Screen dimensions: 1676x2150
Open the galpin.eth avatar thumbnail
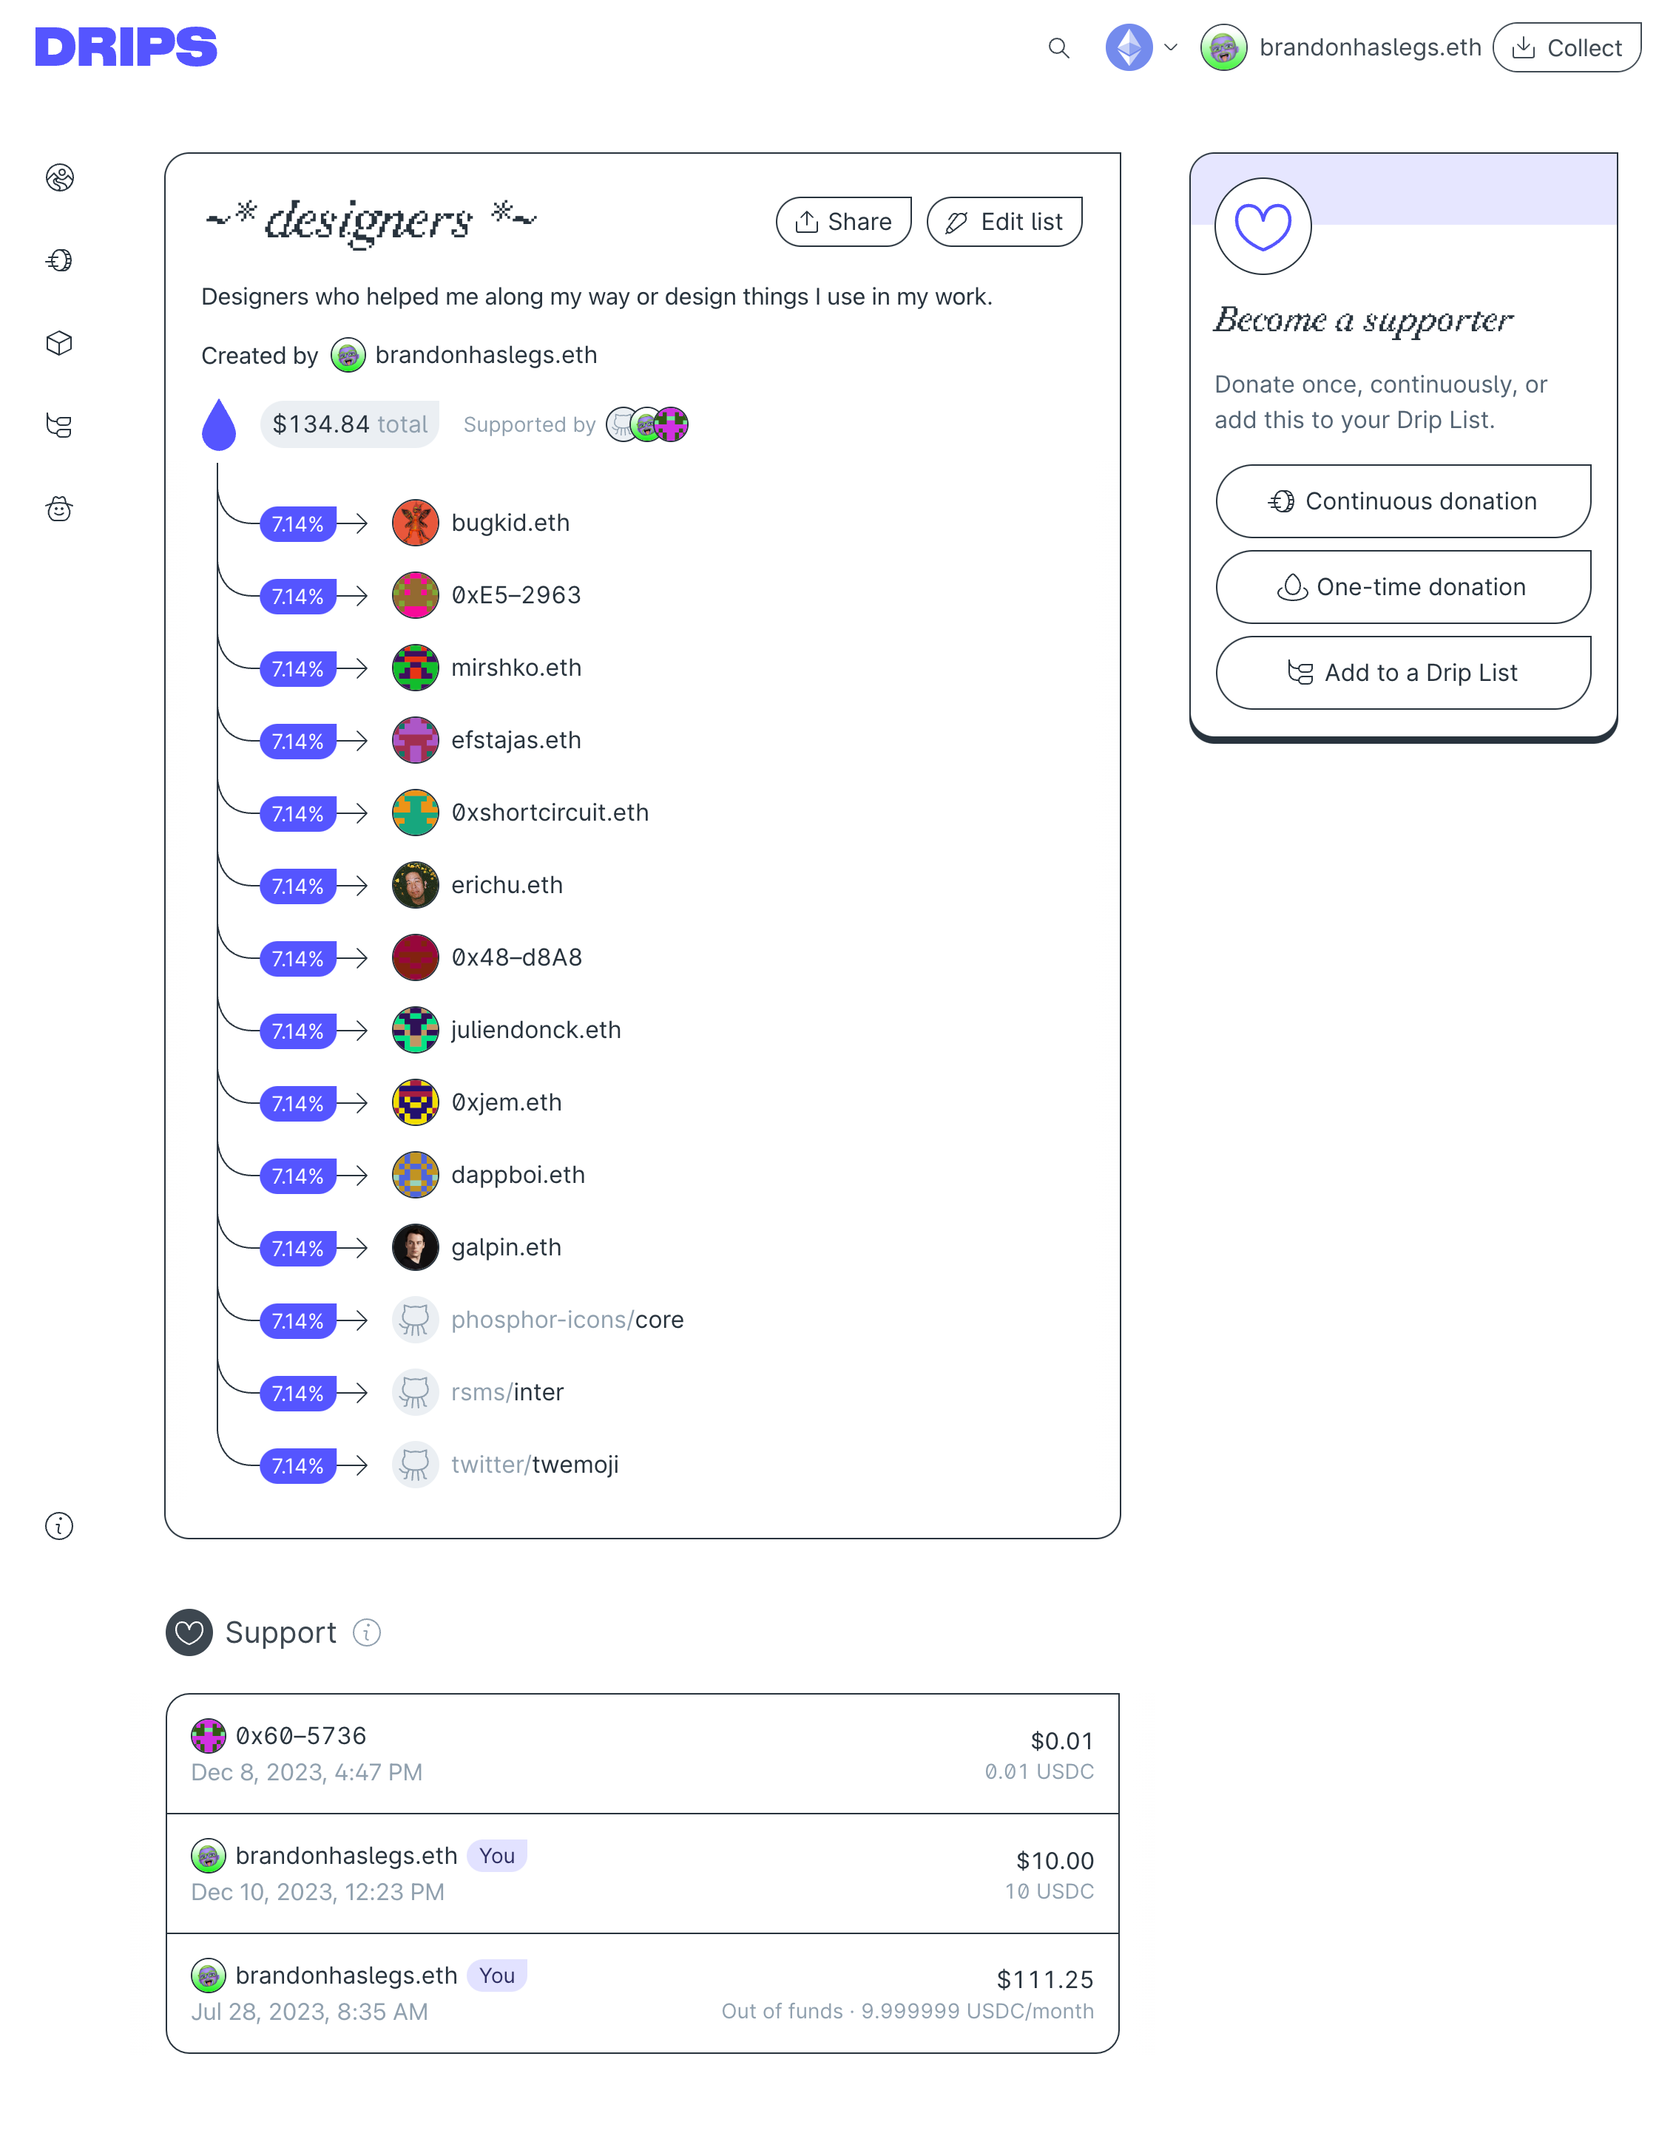coord(415,1247)
